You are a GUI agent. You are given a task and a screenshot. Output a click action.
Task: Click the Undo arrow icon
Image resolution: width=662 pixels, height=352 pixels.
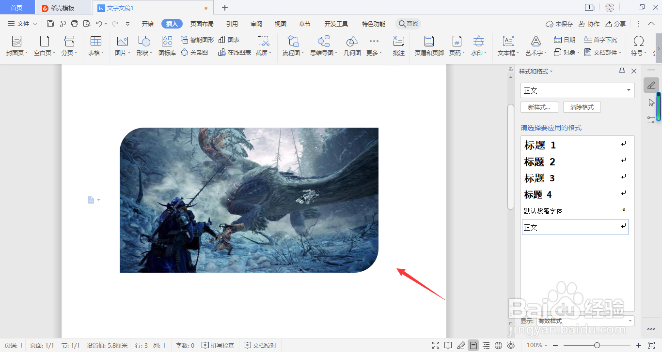[x=99, y=24]
